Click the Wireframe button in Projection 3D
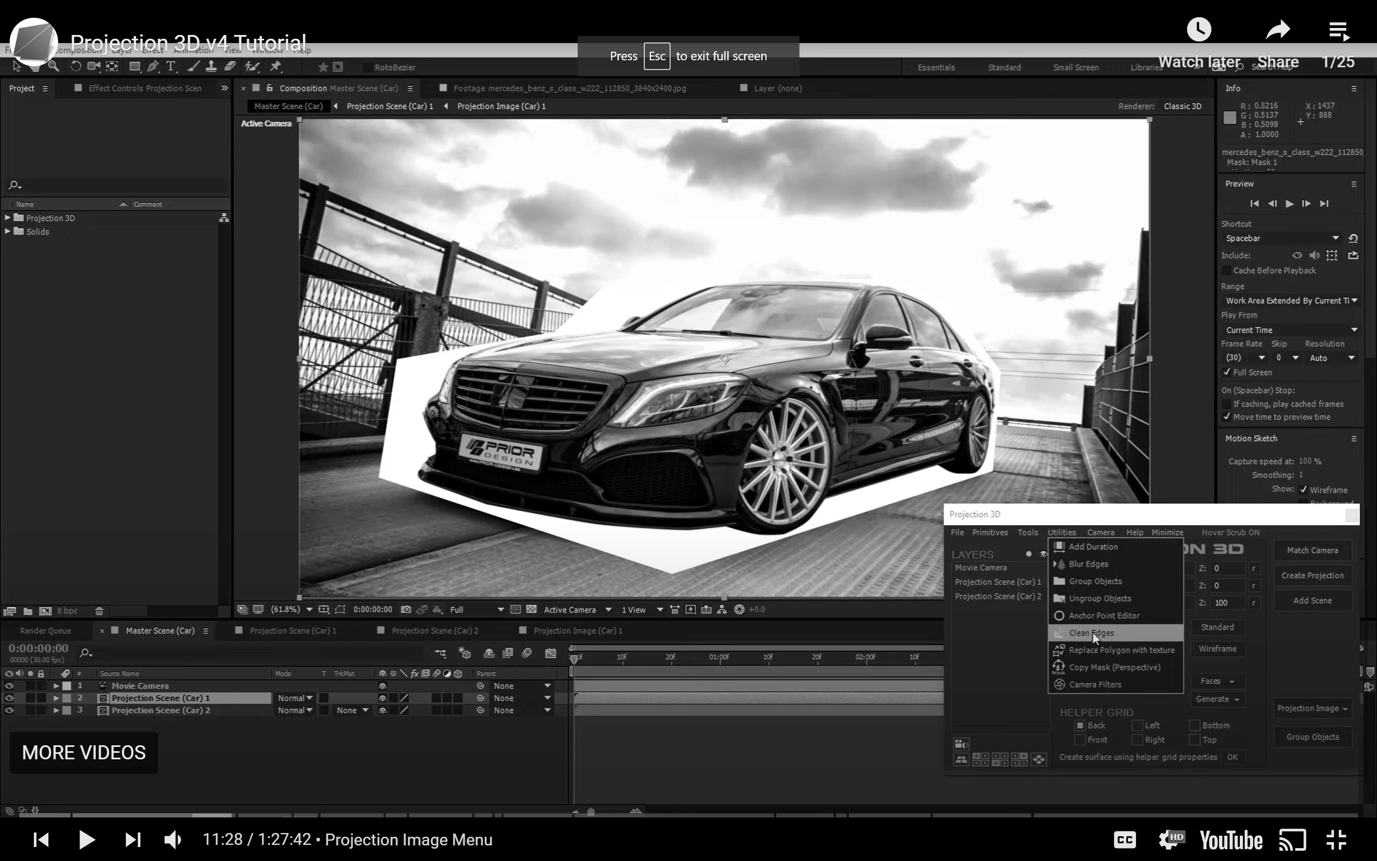Image resolution: width=1377 pixels, height=861 pixels. tap(1217, 648)
